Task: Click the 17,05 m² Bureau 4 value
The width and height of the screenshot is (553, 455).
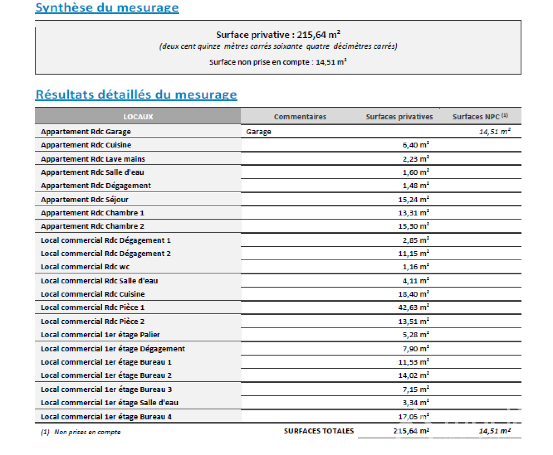Action: coord(413,417)
